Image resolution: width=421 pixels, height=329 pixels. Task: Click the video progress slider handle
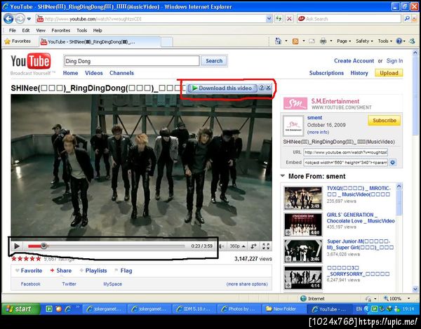[44, 246]
